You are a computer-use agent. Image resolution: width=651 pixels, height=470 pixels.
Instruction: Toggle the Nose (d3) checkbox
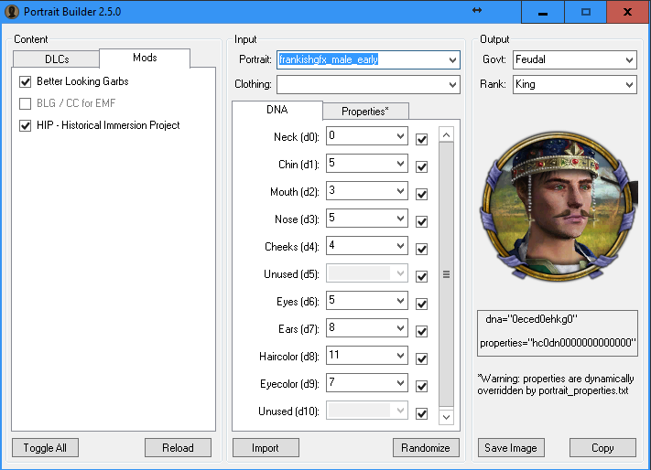pyautogui.click(x=422, y=221)
